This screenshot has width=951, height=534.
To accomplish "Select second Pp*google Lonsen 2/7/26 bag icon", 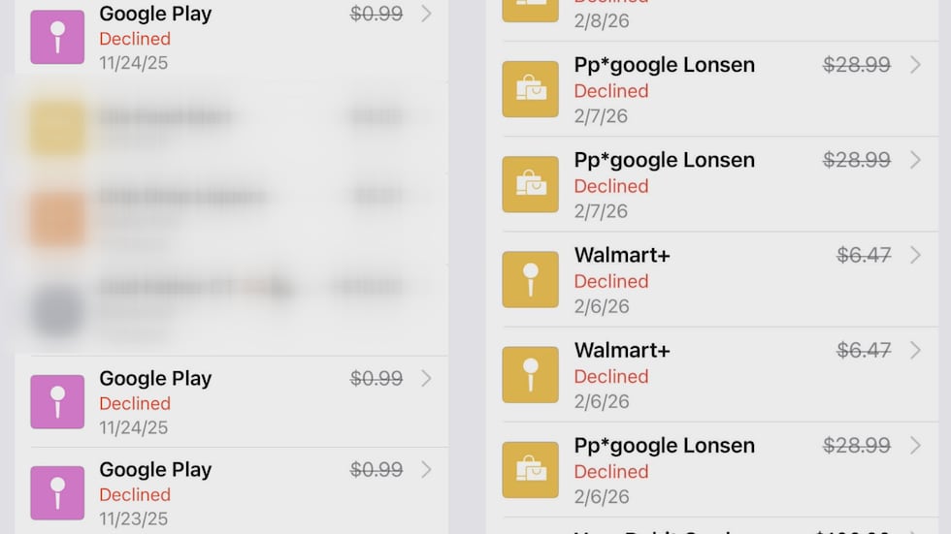I will coord(530,184).
